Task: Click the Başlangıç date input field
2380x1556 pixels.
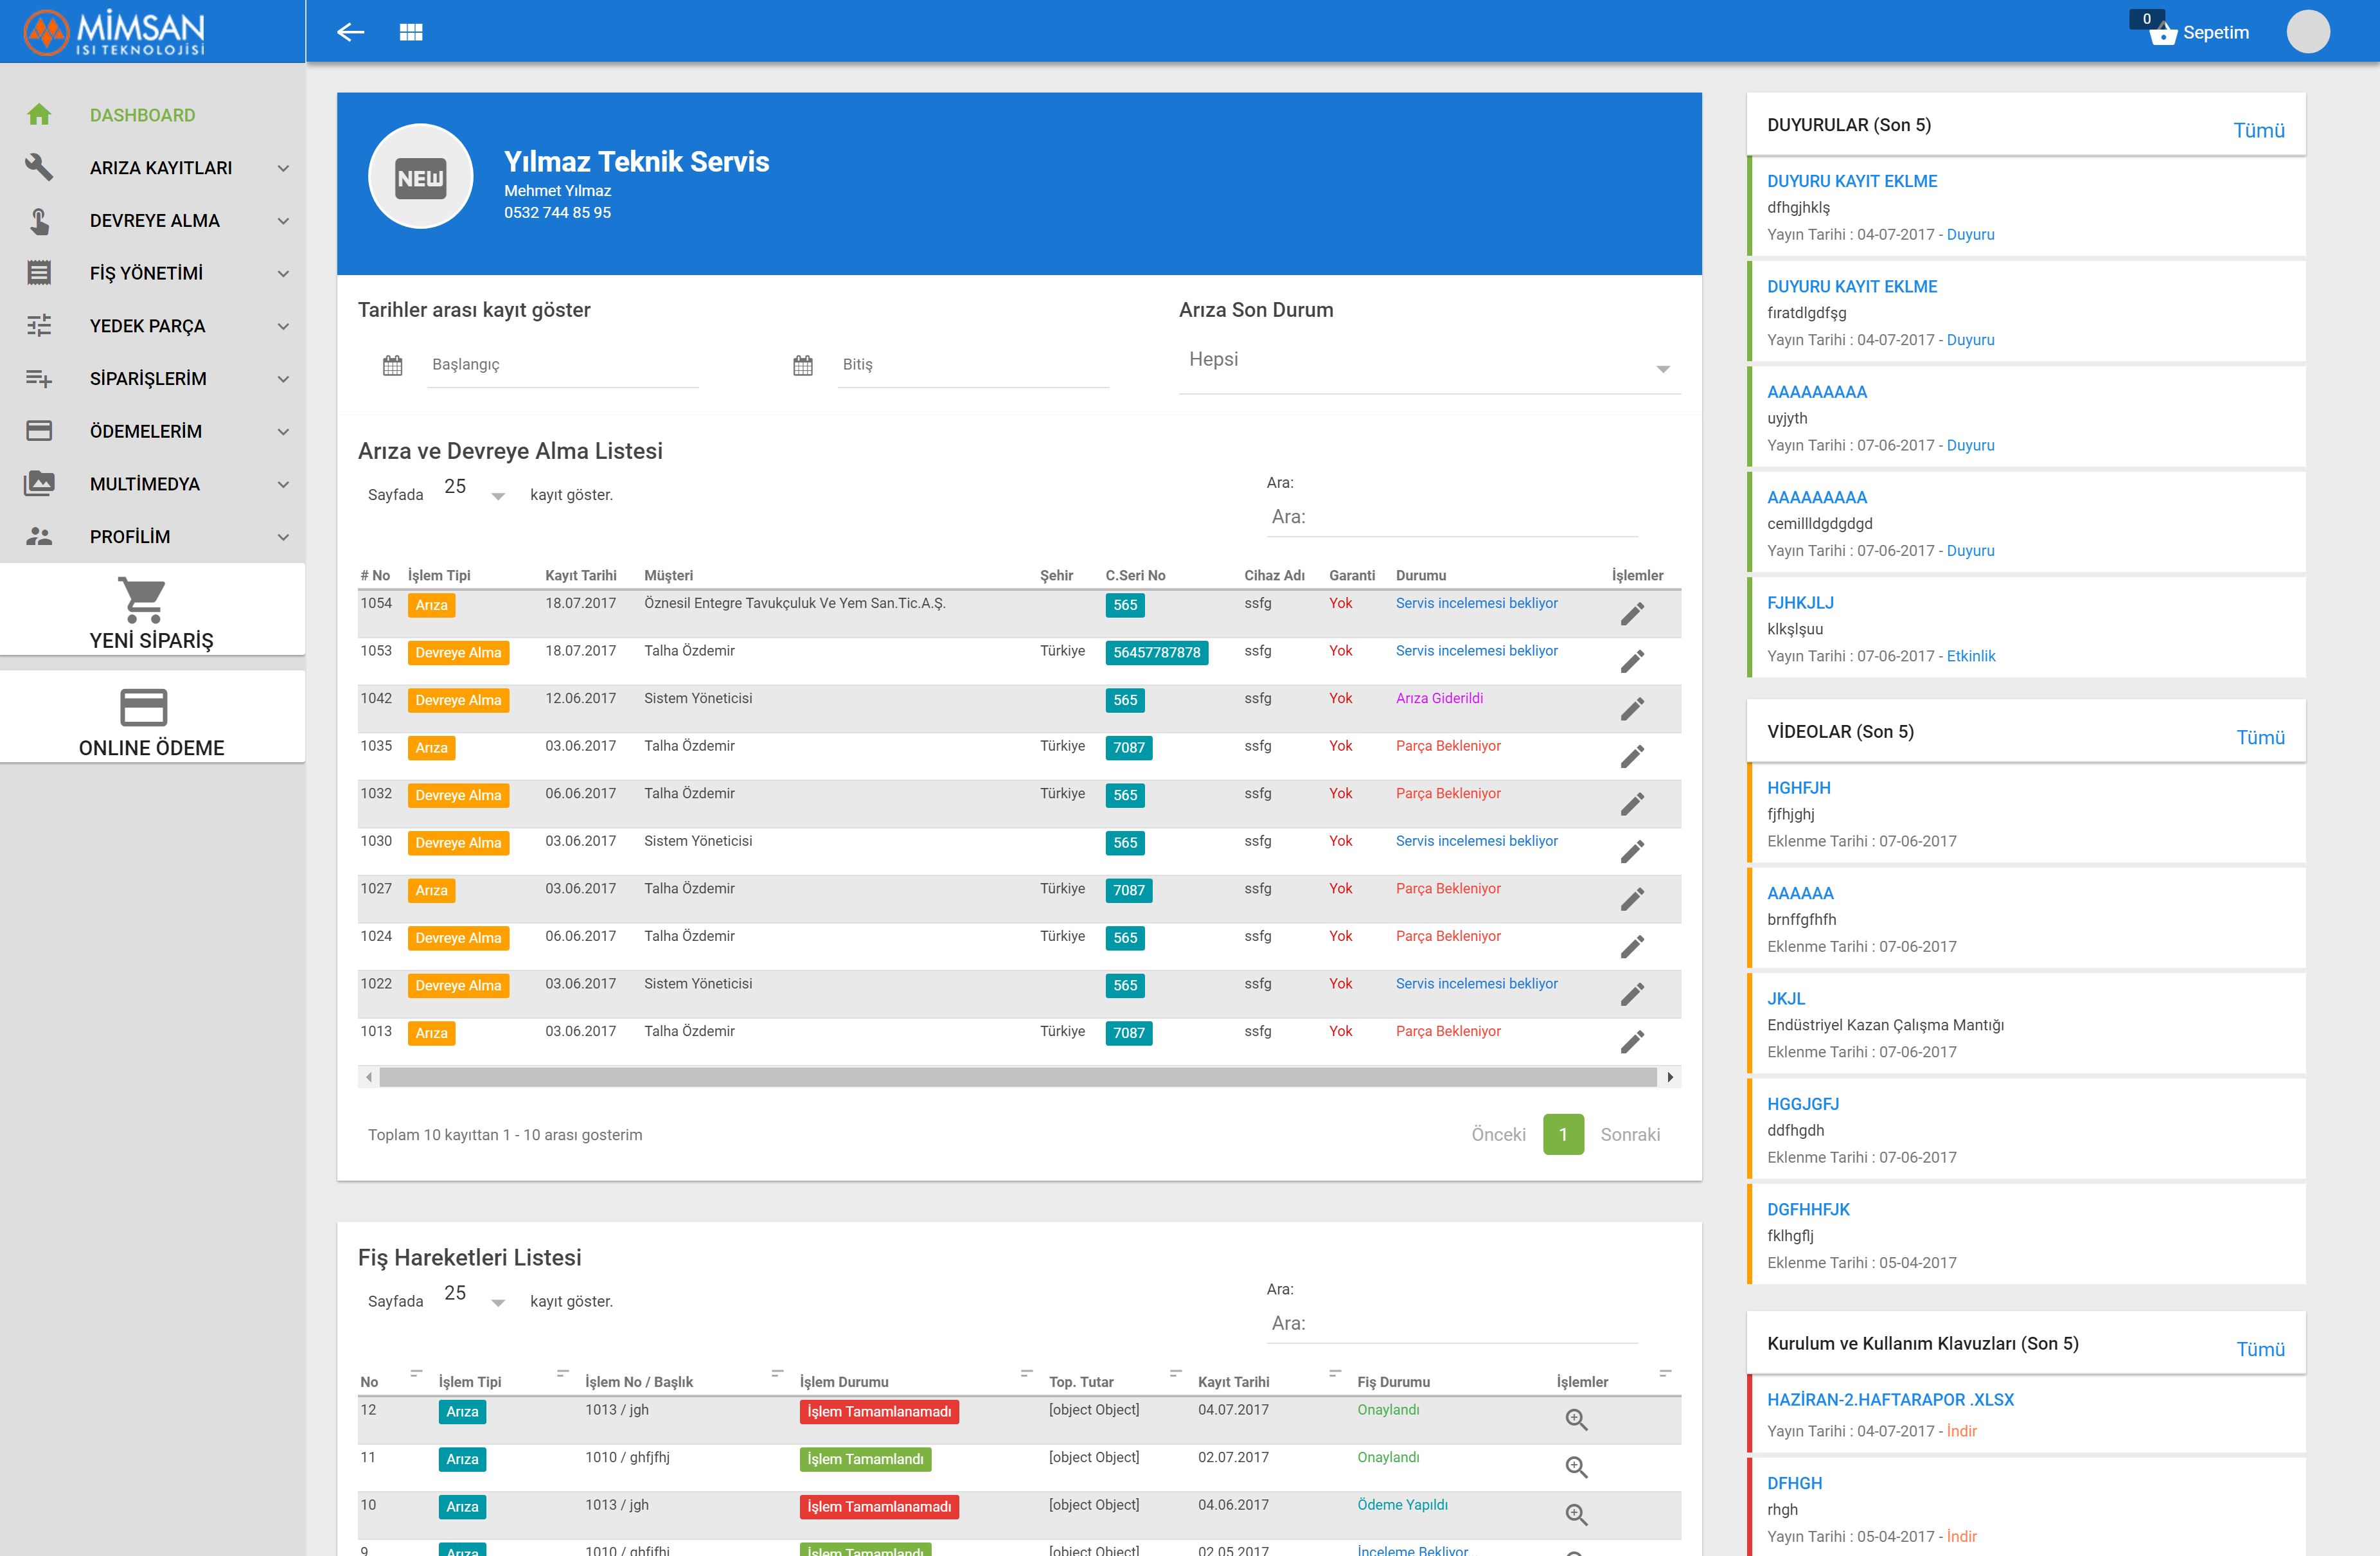Action: click(x=562, y=365)
